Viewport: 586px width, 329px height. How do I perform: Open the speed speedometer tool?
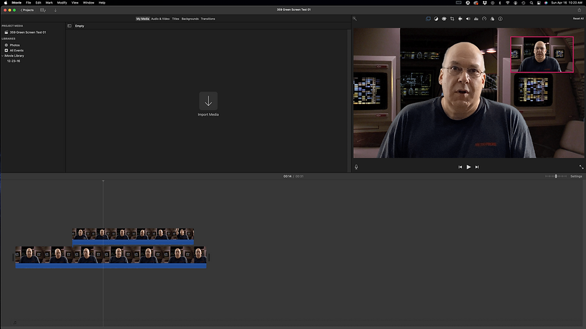pos(484,19)
